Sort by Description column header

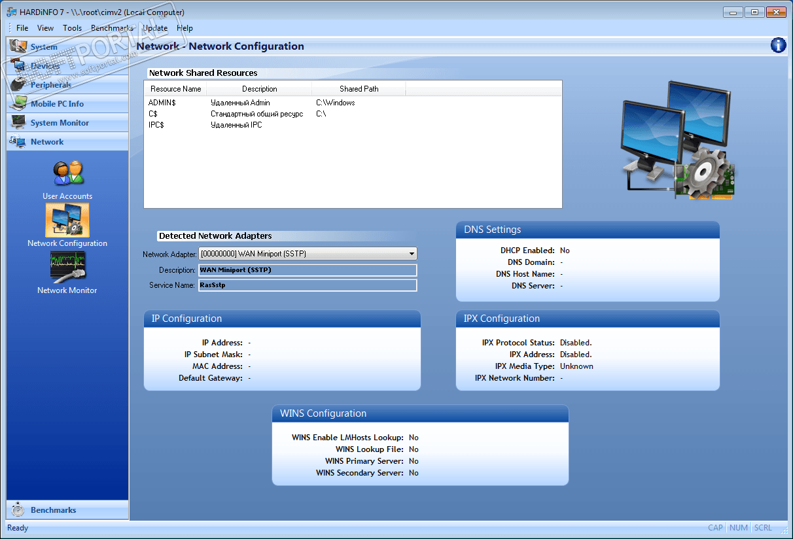[259, 89]
